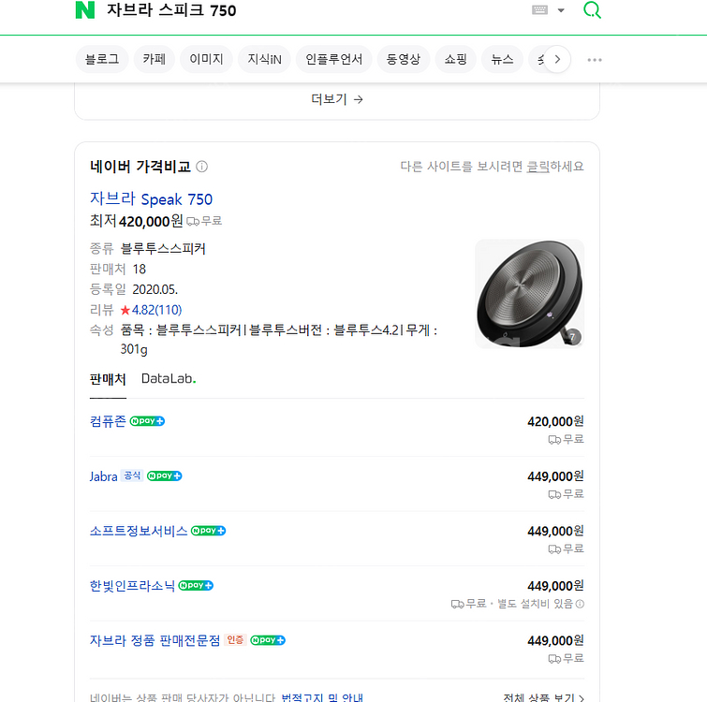
Task: Select the 동영상 tab
Action: pyautogui.click(x=403, y=59)
